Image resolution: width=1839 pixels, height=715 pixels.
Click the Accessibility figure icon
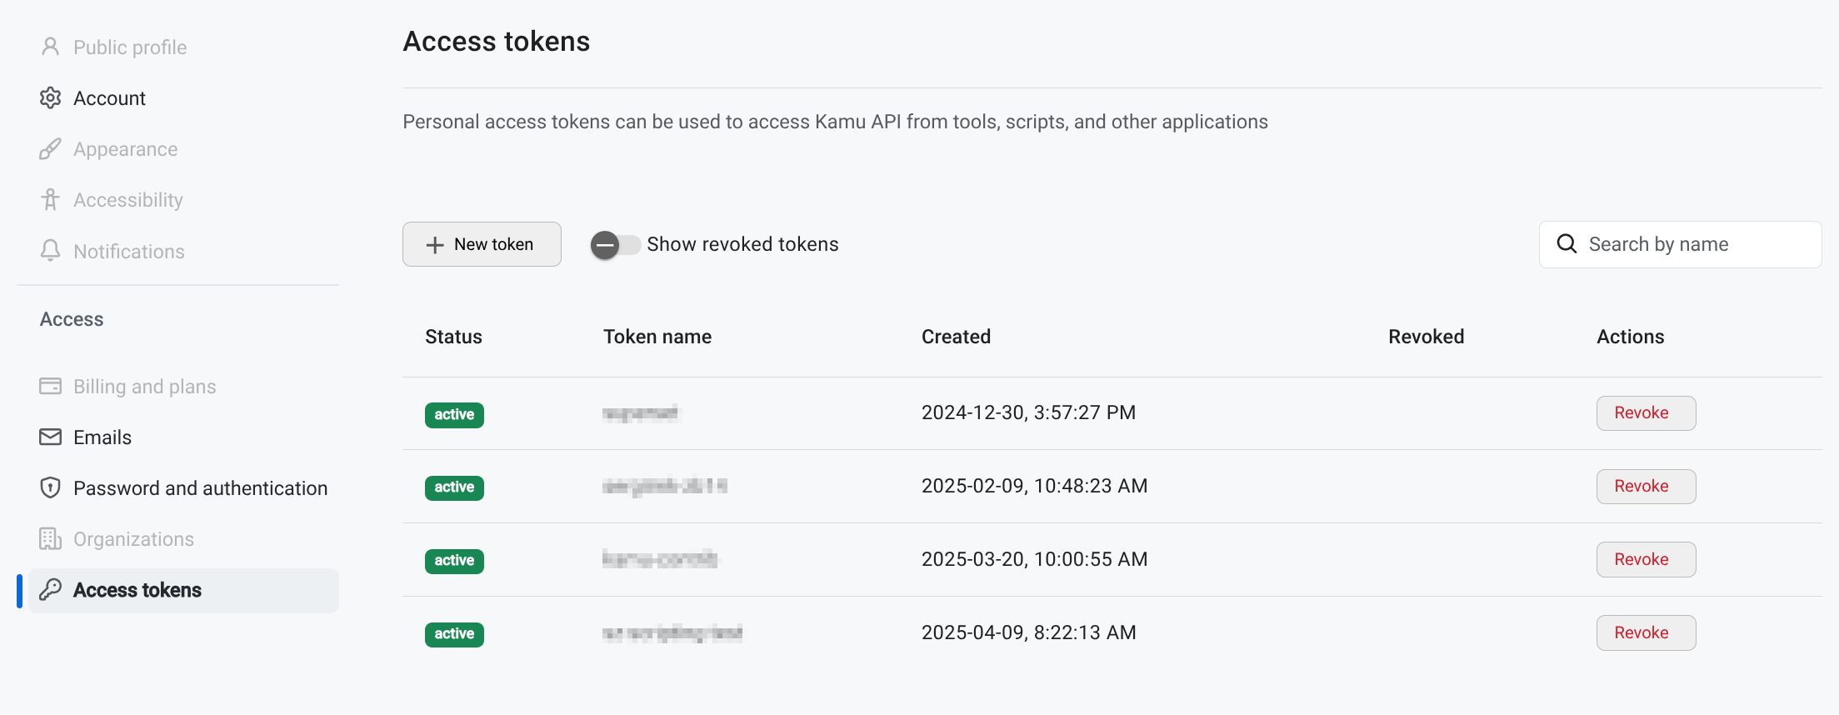coord(50,200)
